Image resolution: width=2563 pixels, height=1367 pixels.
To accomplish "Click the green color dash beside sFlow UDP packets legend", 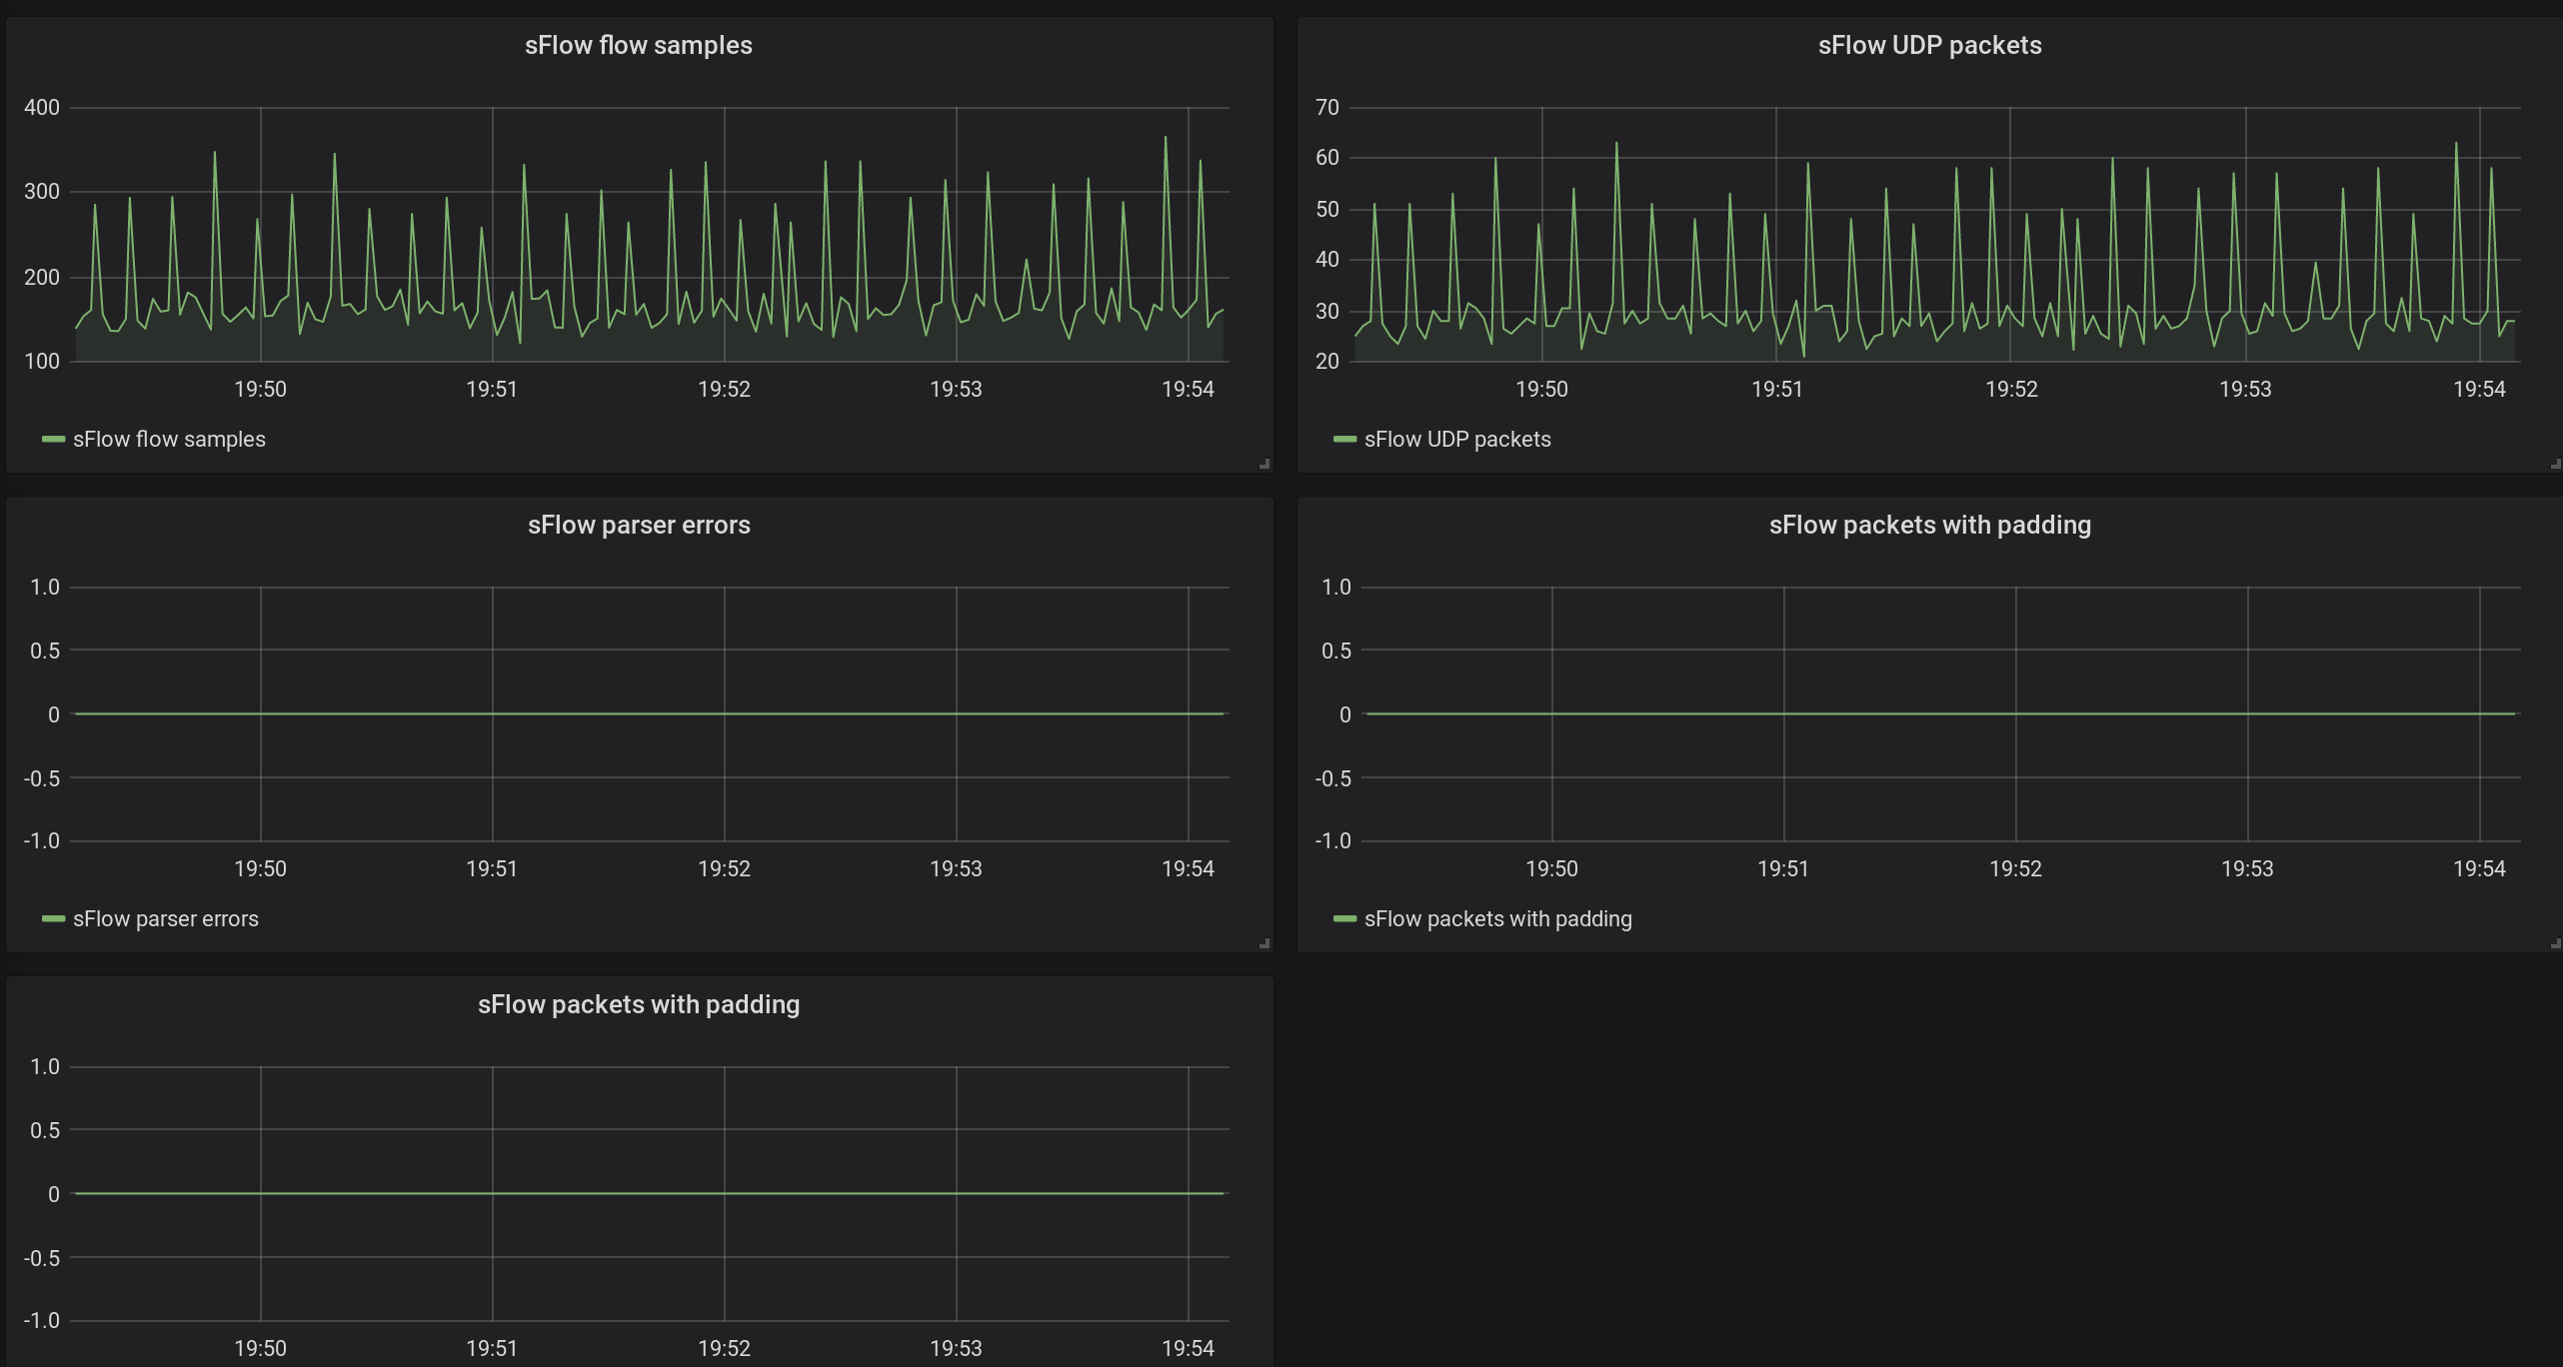I will tap(1344, 440).
